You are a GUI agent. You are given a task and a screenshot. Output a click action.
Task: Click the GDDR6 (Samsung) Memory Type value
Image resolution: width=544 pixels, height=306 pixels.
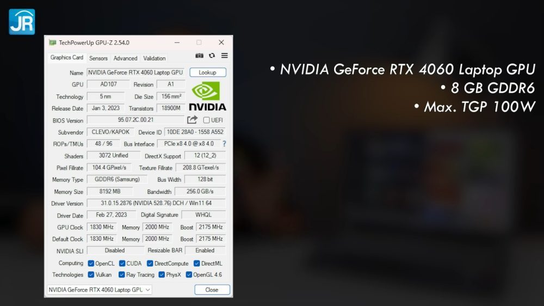tap(117, 179)
